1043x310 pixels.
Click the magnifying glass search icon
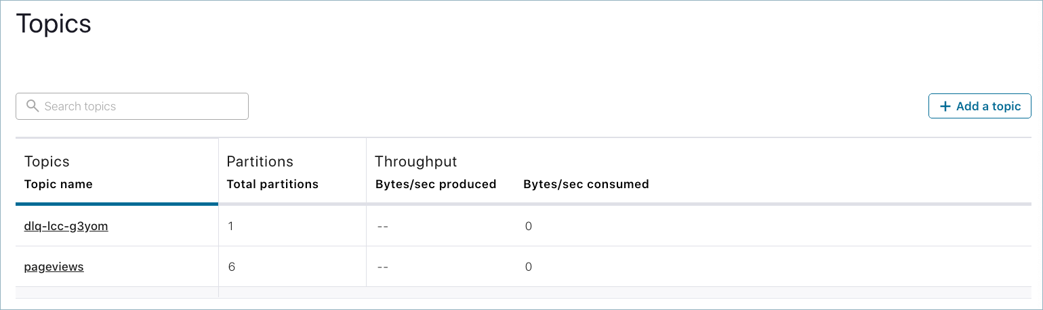31,106
